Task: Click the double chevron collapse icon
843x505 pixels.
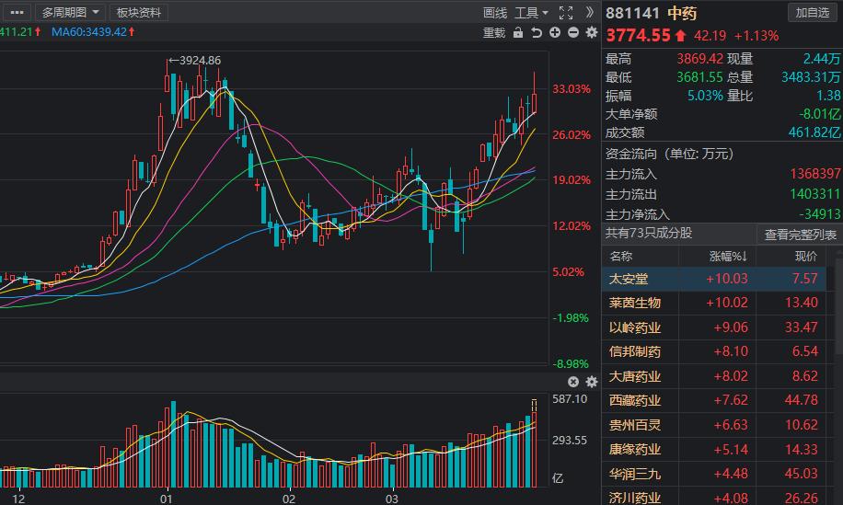Action: coord(589,12)
